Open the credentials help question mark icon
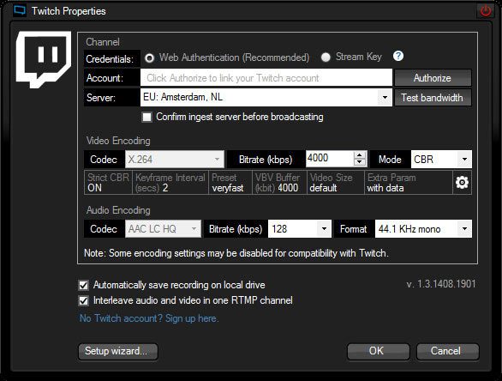The height and width of the screenshot is (381, 502). [x=398, y=56]
